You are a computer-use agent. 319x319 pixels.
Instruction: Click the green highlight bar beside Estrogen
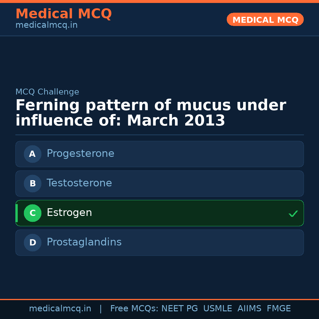17,213
